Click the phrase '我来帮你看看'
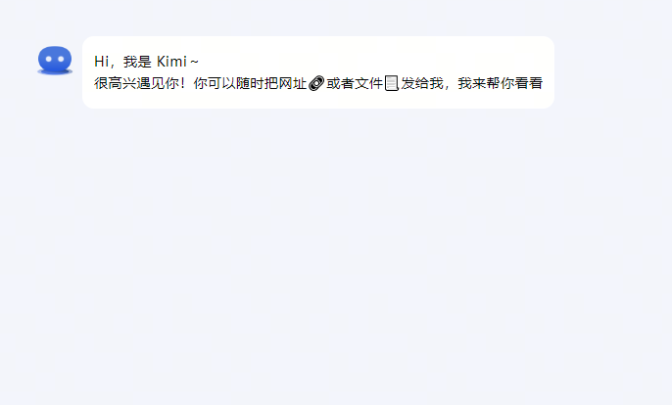 (501, 83)
